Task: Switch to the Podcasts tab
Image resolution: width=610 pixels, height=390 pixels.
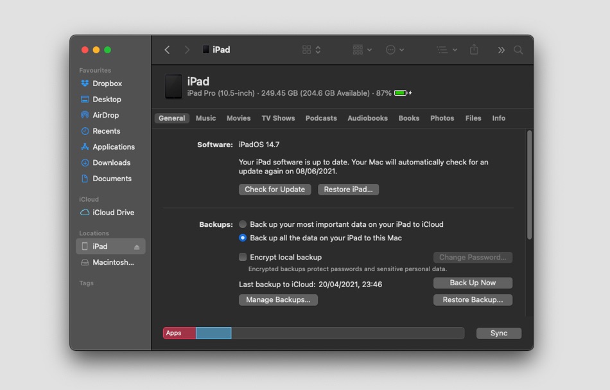Action: (321, 118)
